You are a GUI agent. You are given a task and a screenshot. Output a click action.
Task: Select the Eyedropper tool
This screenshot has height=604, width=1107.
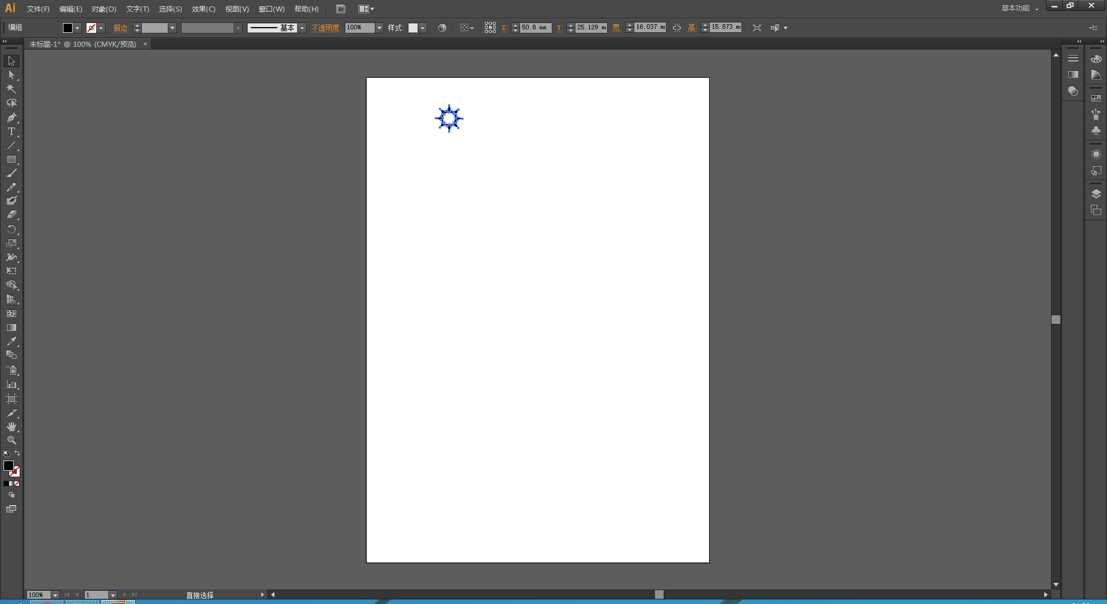click(x=12, y=341)
